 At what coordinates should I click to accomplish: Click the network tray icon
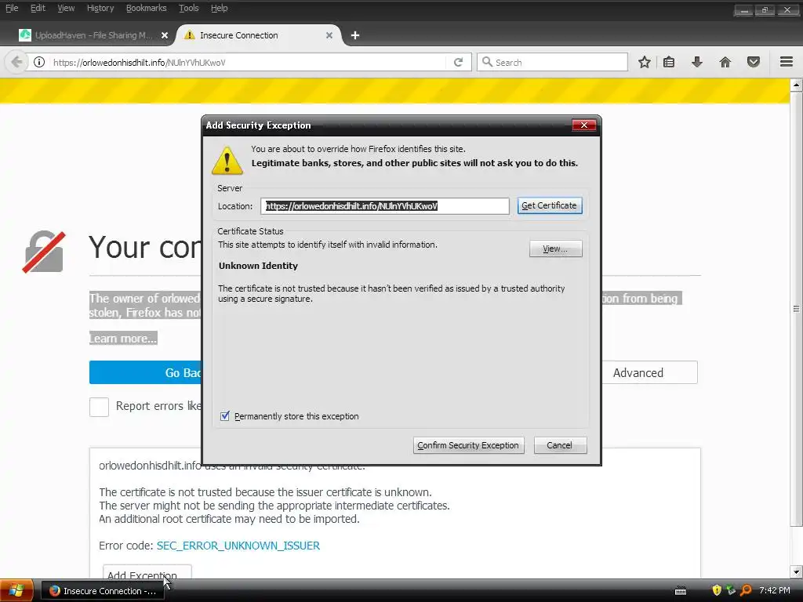pos(731,590)
